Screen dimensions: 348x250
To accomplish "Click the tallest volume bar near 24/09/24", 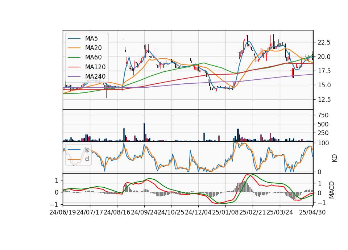I will click(x=144, y=132).
